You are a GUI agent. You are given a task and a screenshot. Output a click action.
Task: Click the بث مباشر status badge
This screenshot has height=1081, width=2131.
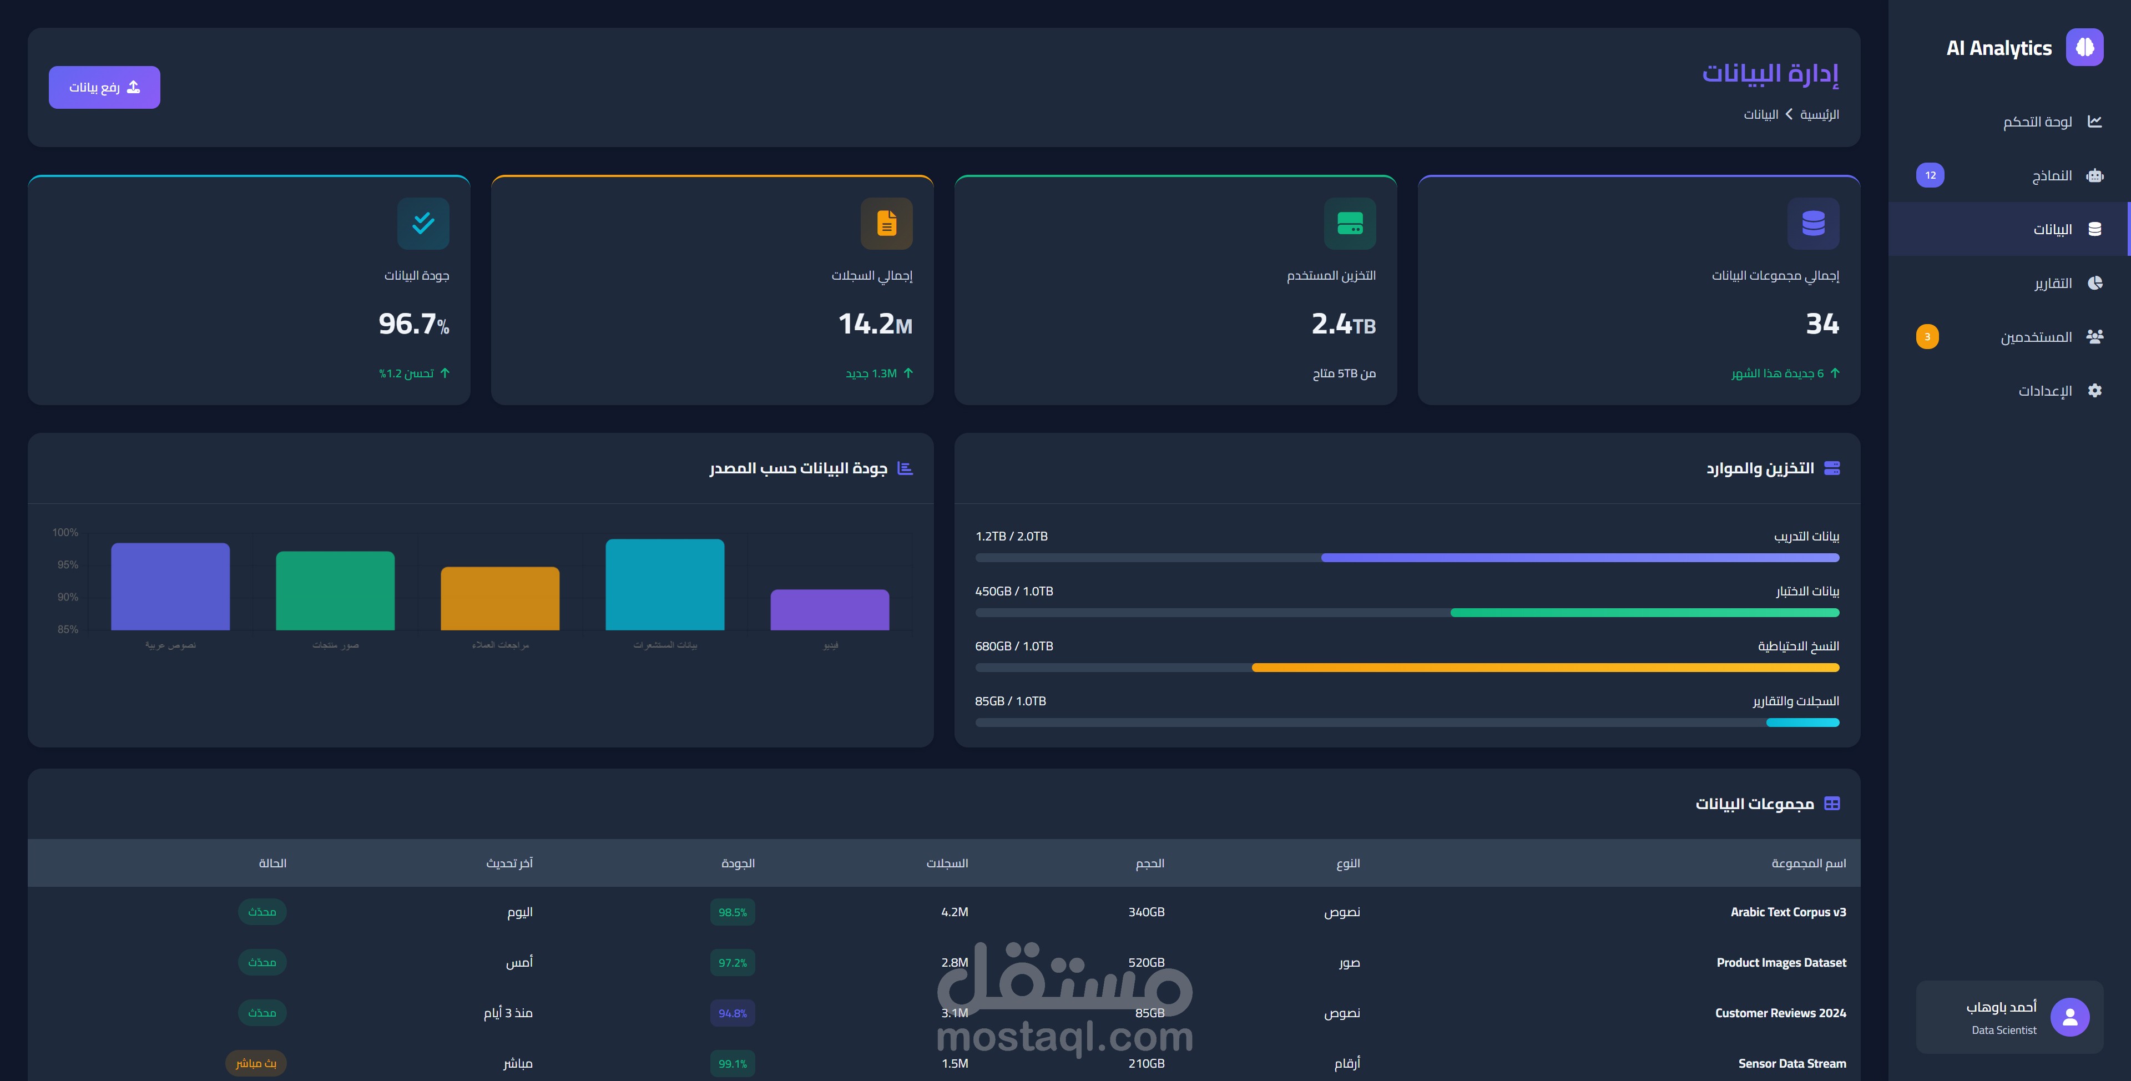[256, 1063]
